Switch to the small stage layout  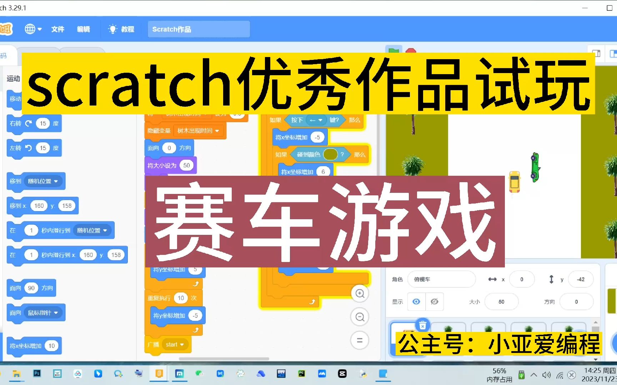tap(596, 53)
